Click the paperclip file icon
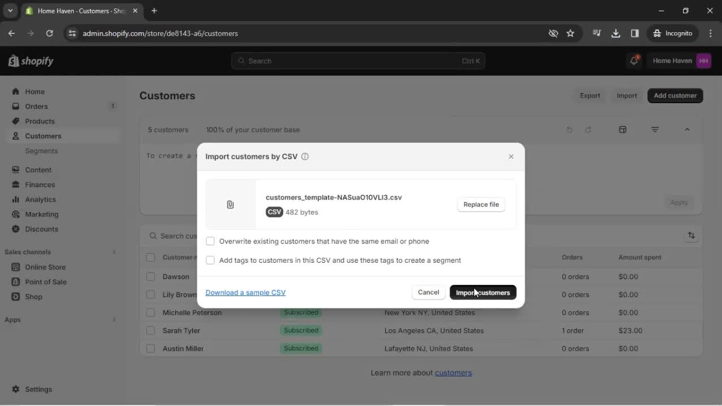The width and height of the screenshot is (722, 406). tap(230, 204)
